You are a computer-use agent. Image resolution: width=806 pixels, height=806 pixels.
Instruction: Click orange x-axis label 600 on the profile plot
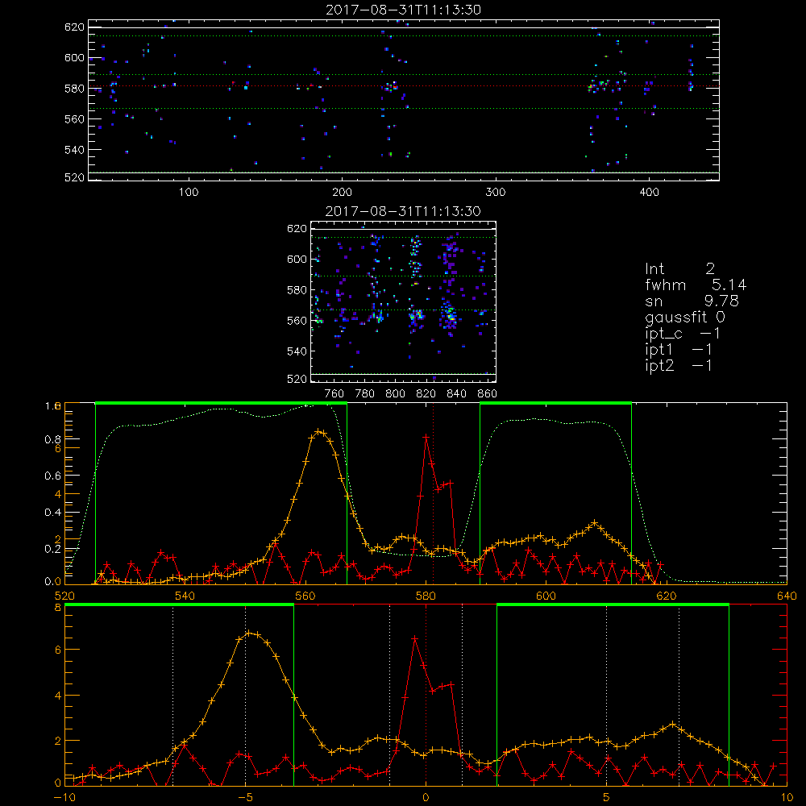click(546, 596)
